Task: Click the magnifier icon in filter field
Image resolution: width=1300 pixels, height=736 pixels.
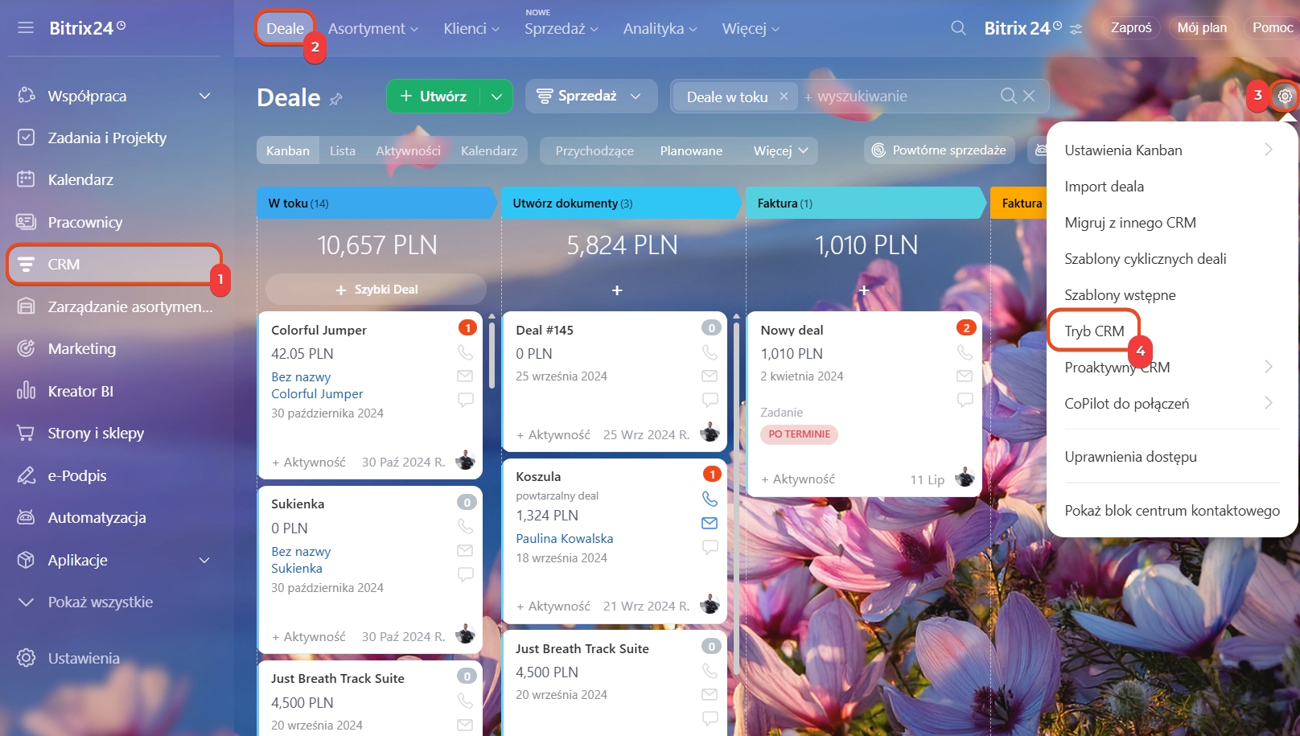Action: click(x=1008, y=96)
